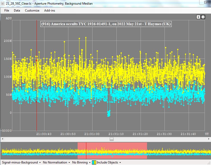Viewport: 211px width, 165px height.
Task: Open the Customize menu
Action: pos(32,11)
